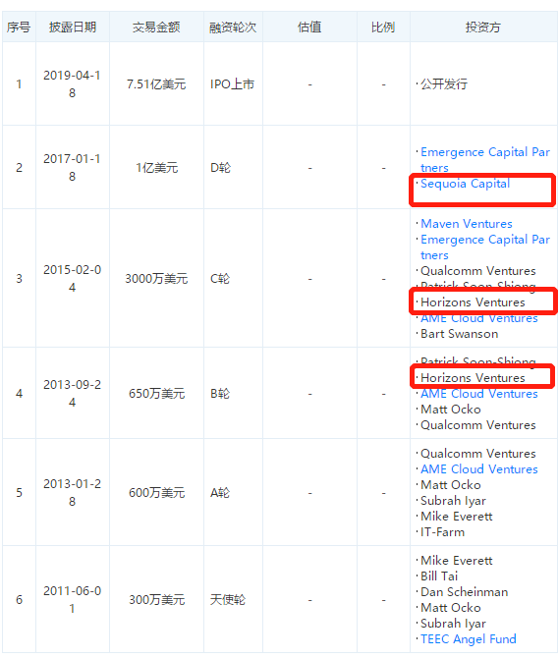Open Emergence Capital Partners in C轮 row

[485, 247]
